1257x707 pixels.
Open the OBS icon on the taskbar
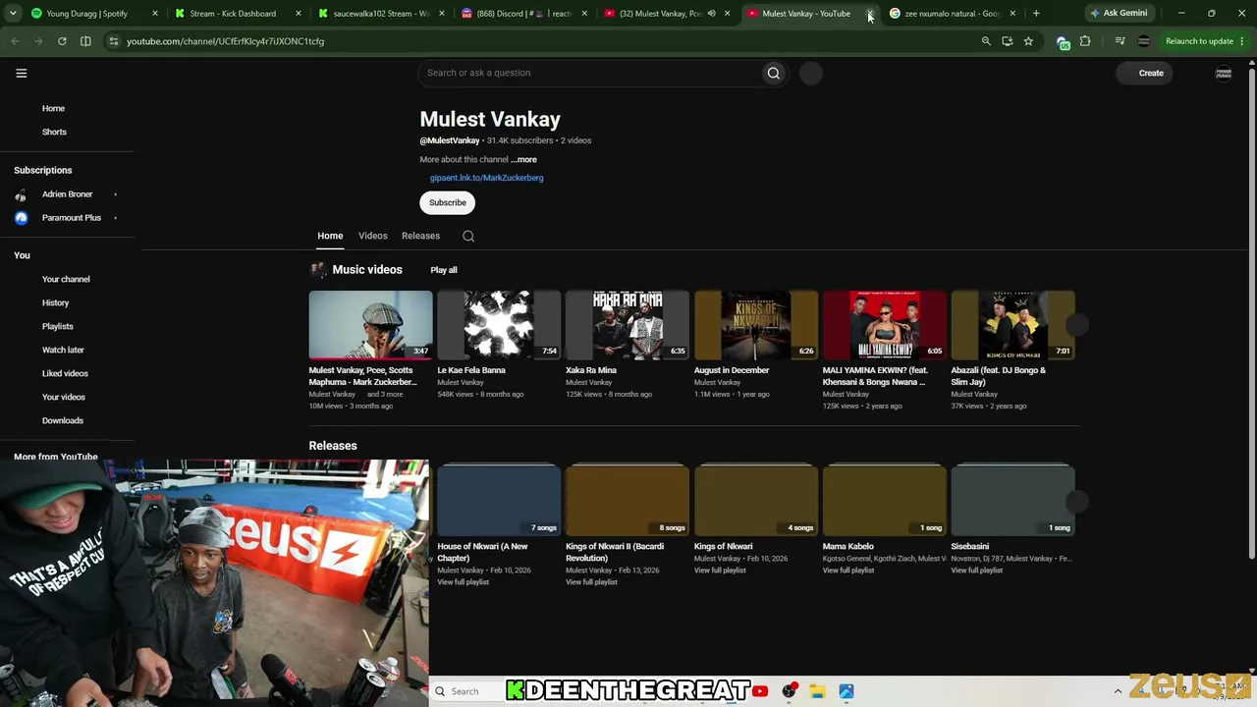tap(789, 691)
